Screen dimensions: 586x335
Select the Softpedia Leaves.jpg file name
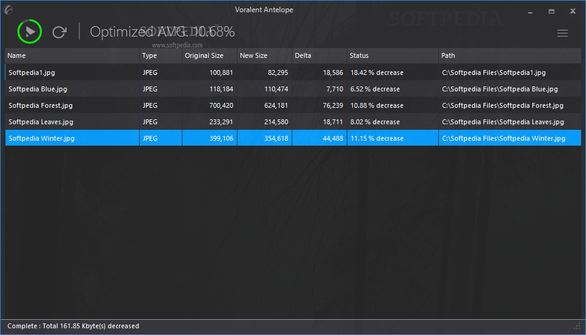pos(41,122)
